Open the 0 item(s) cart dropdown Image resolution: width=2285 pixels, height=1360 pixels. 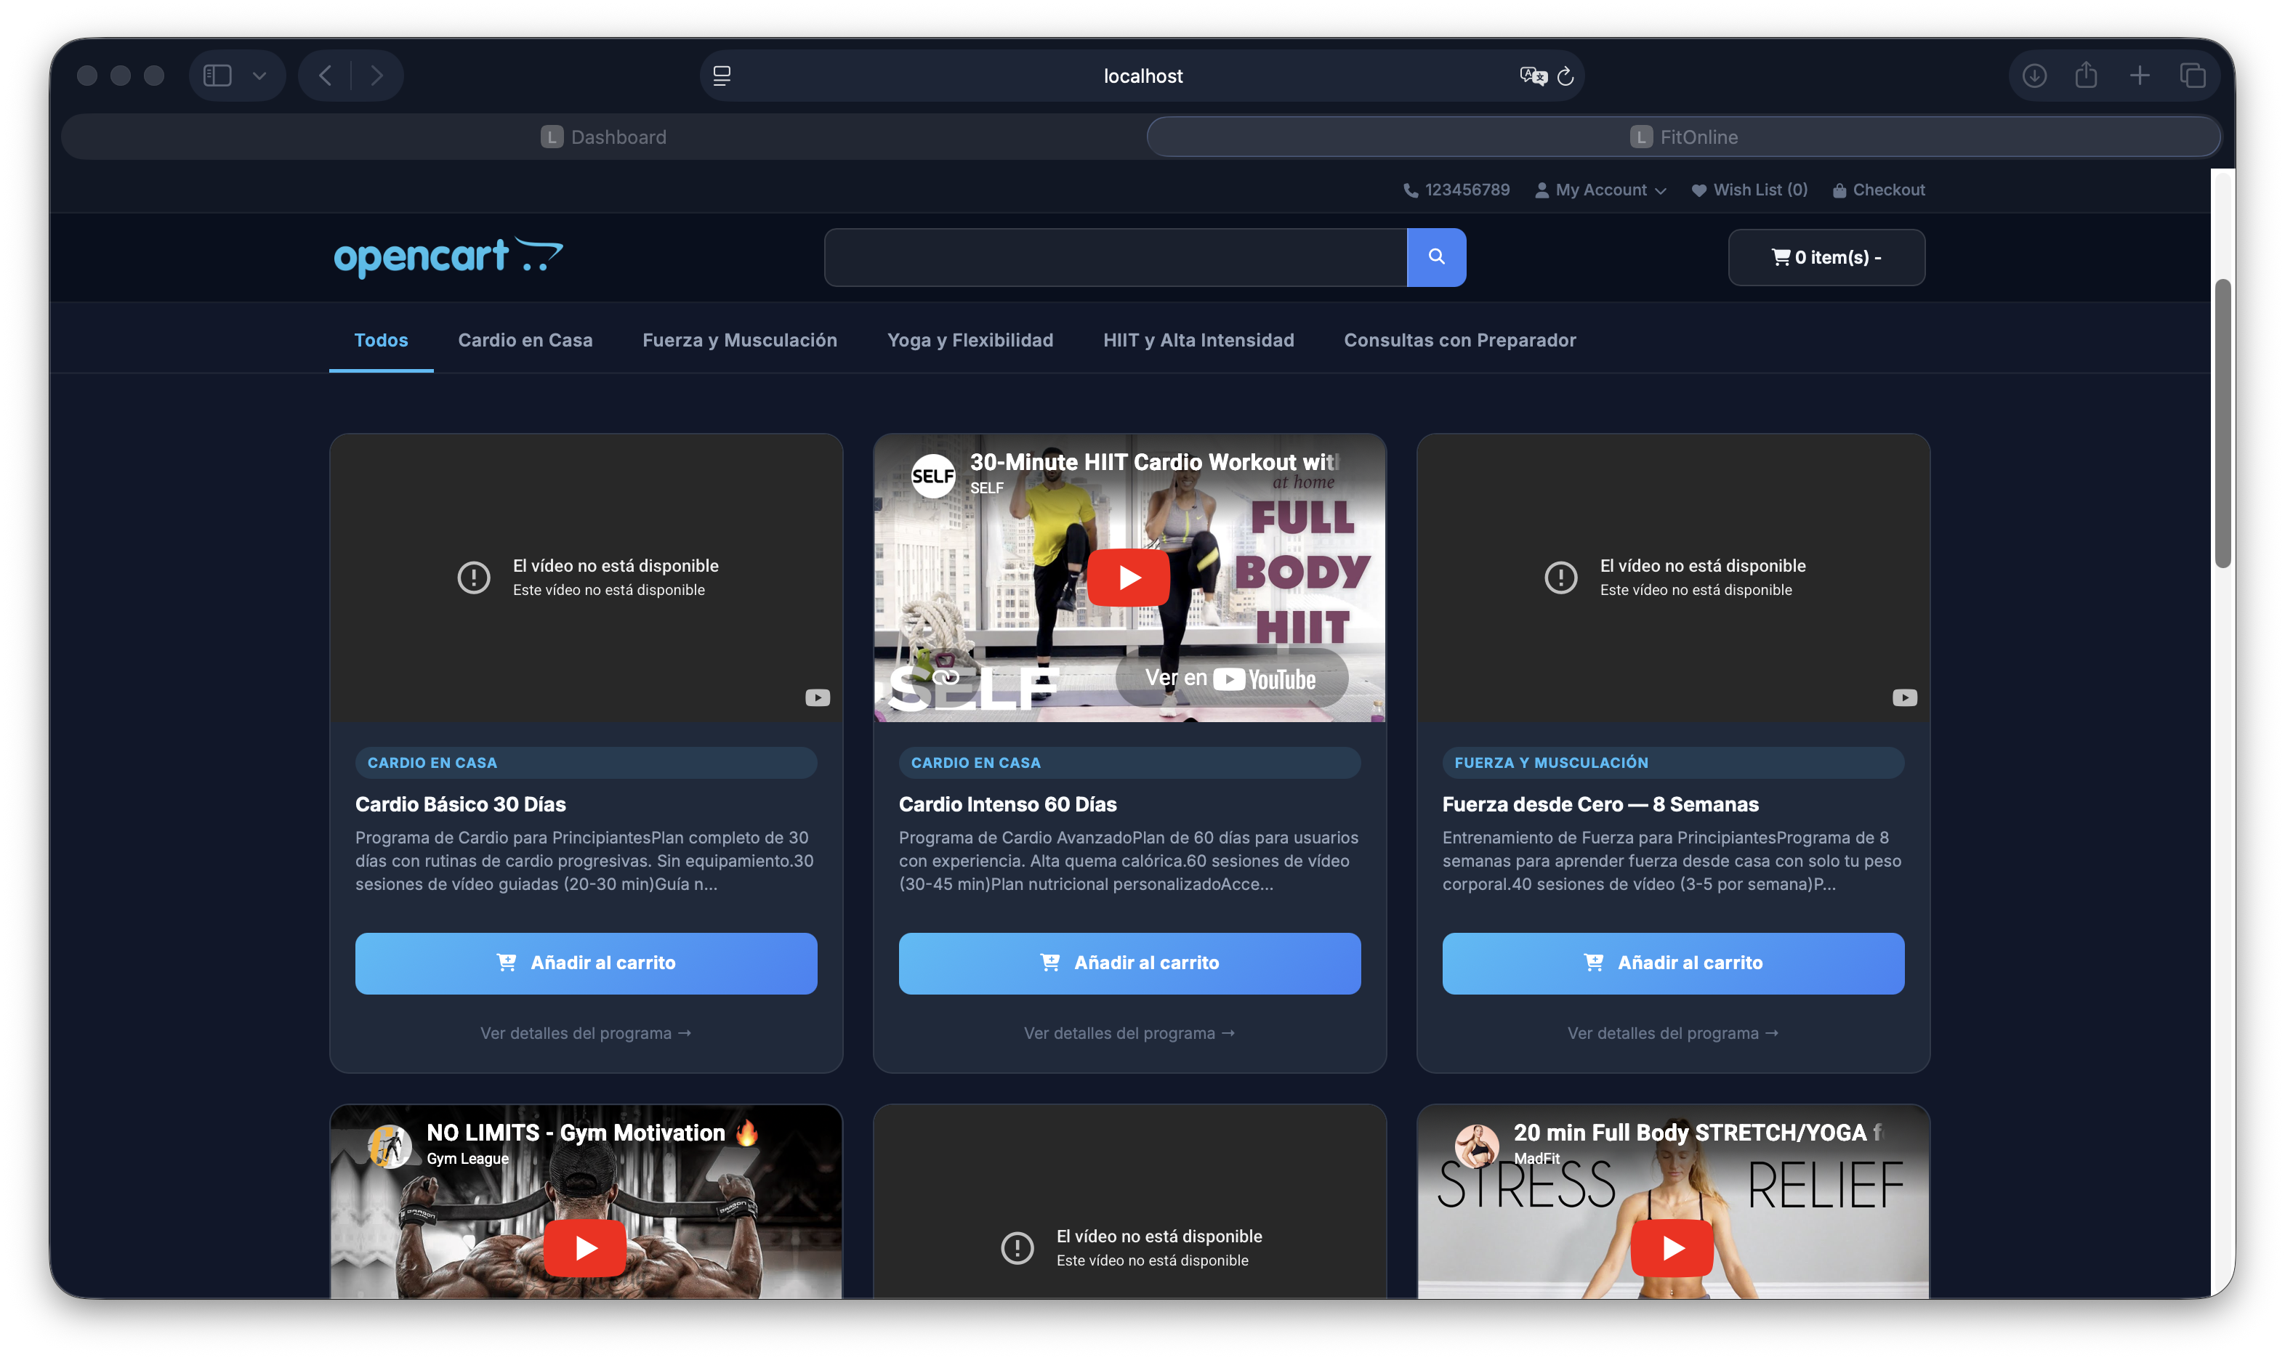point(1826,257)
